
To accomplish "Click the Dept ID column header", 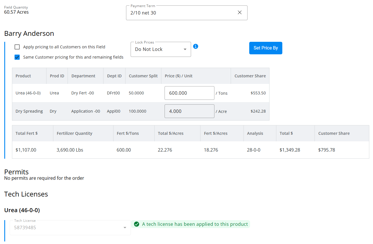I will (x=114, y=76).
